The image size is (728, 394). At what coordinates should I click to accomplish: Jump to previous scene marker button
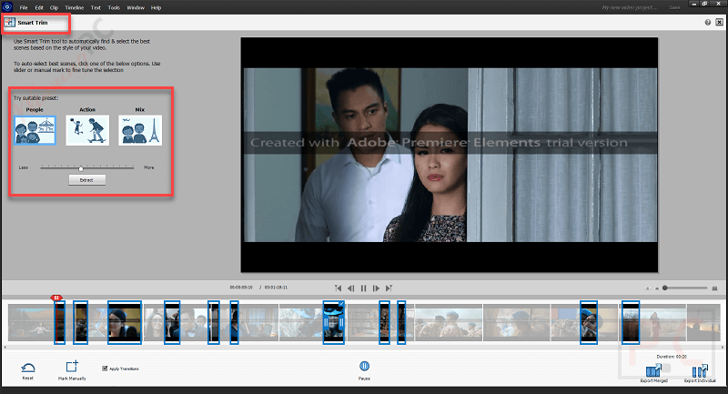[x=338, y=288]
